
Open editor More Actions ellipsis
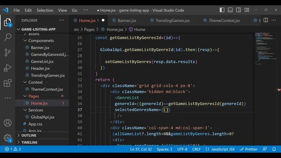coord(274,20)
